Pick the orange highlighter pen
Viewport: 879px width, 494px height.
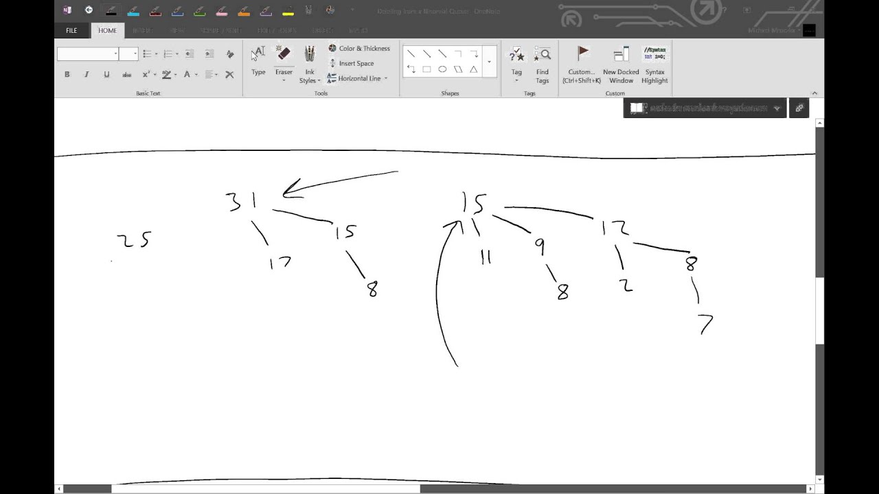coord(243,10)
